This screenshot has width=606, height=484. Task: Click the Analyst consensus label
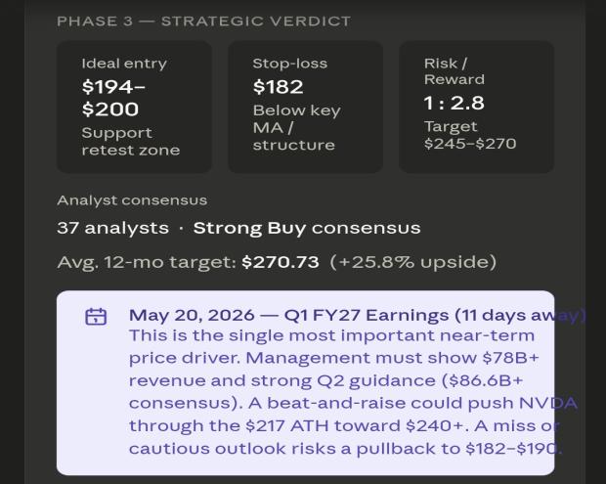tap(132, 200)
